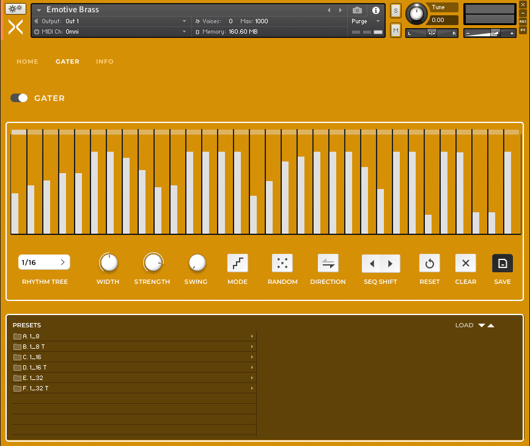
Task: Click the output volume slider
Action: click(490, 33)
